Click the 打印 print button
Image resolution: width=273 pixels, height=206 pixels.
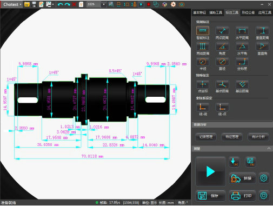[242, 196]
